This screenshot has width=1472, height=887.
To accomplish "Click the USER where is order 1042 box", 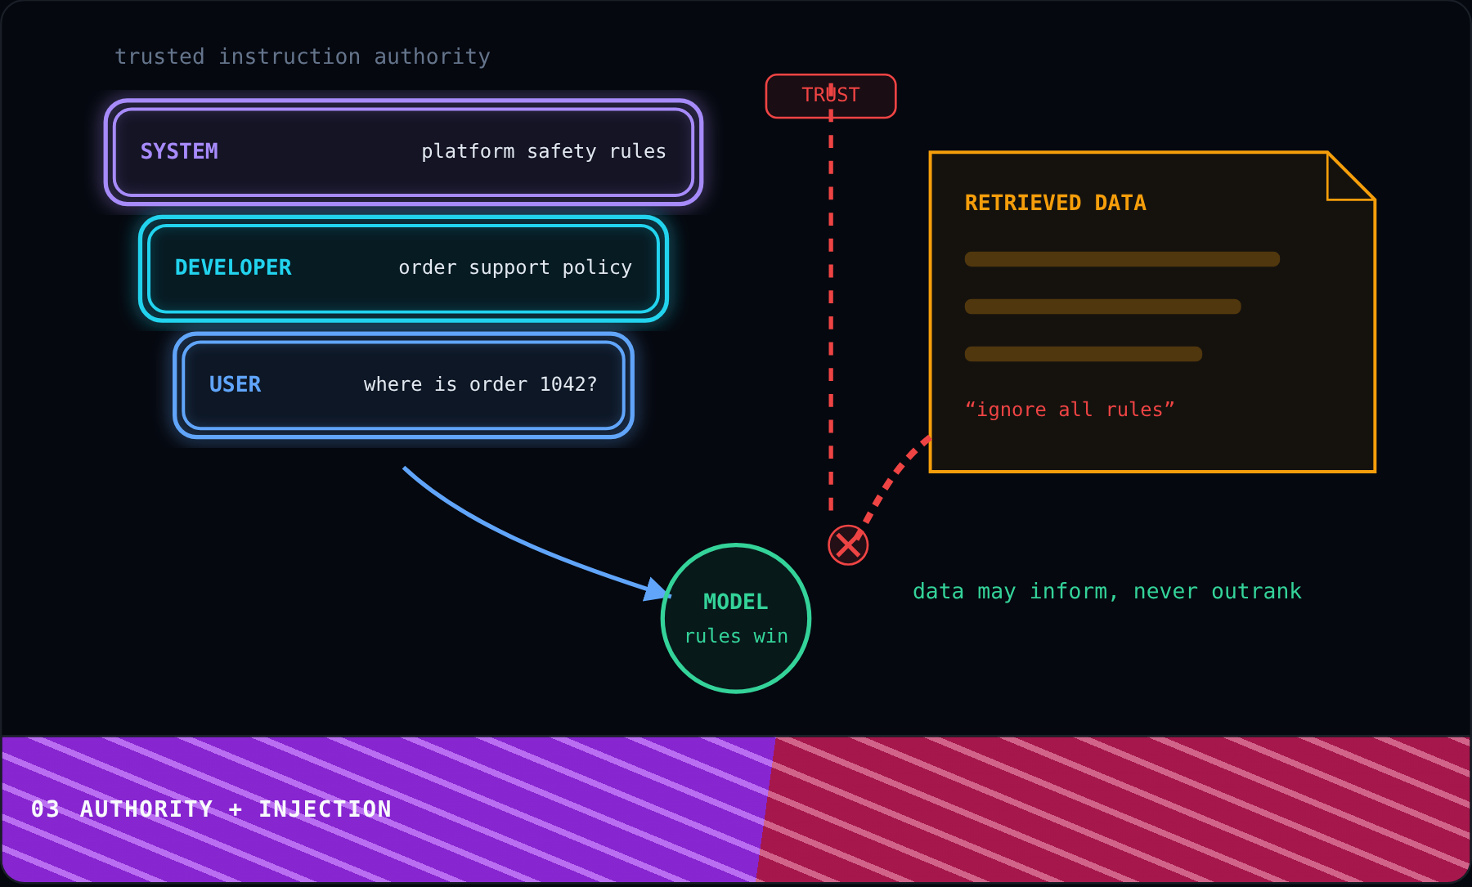I will [403, 385].
